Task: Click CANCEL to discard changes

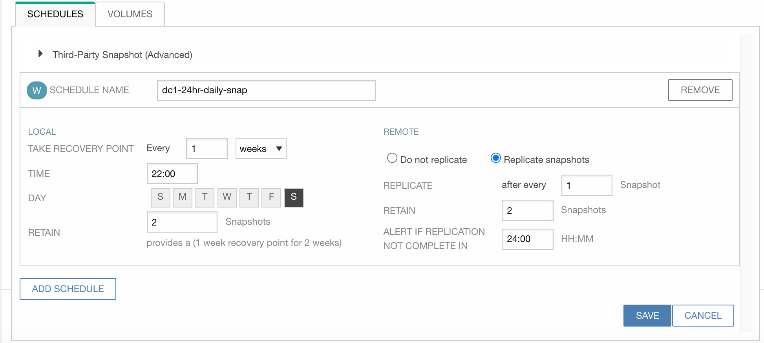Action: pyautogui.click(x=703, y=316)
